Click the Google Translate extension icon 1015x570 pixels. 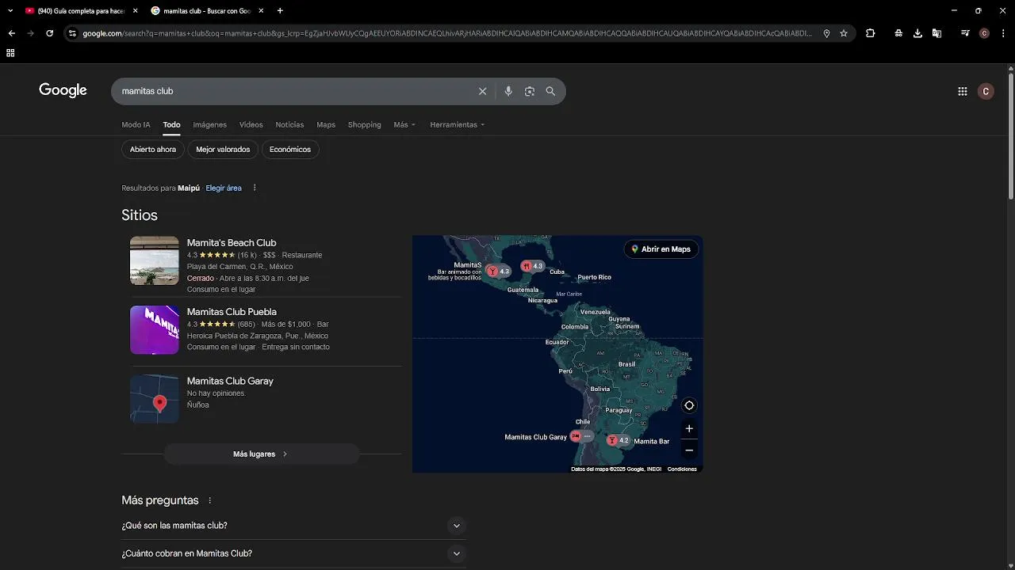click(x=936, y=33)
